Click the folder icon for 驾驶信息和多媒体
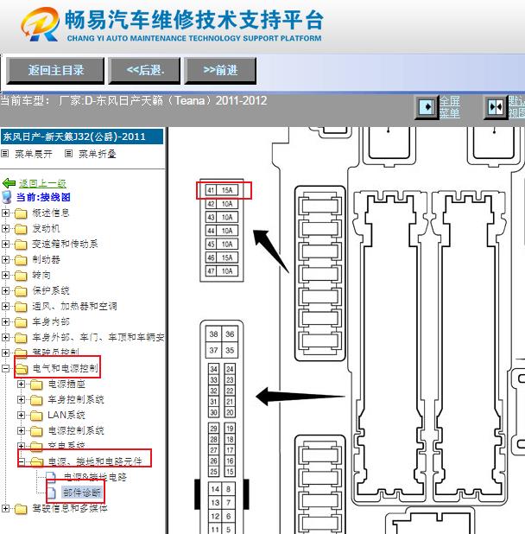 coord(21,509)
